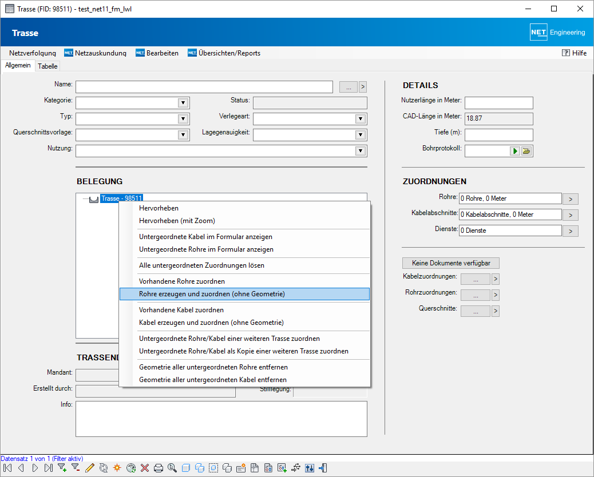Click the remove filter funnel icon
Image resolution: width=594 pixels, height=477 pixels.
click(x=76, y=468)
